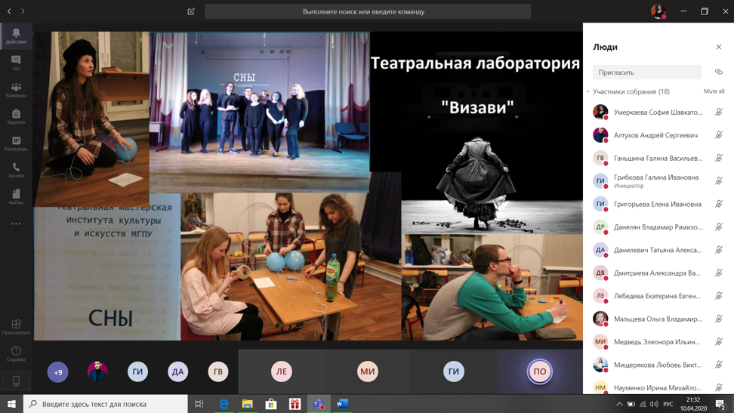Select the ГВ participant avatar in strip
The width and height of the screenshot is (734, 413).
coord(218,371)
